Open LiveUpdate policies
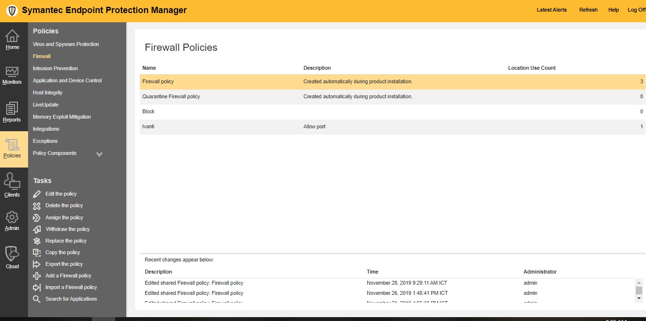Screen dimensions: 646x321 45,105
